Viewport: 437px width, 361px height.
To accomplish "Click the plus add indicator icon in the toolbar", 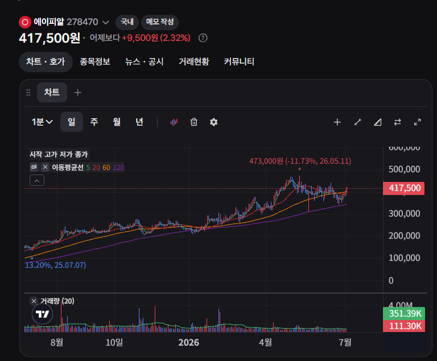I will click(x=337, y=122).
